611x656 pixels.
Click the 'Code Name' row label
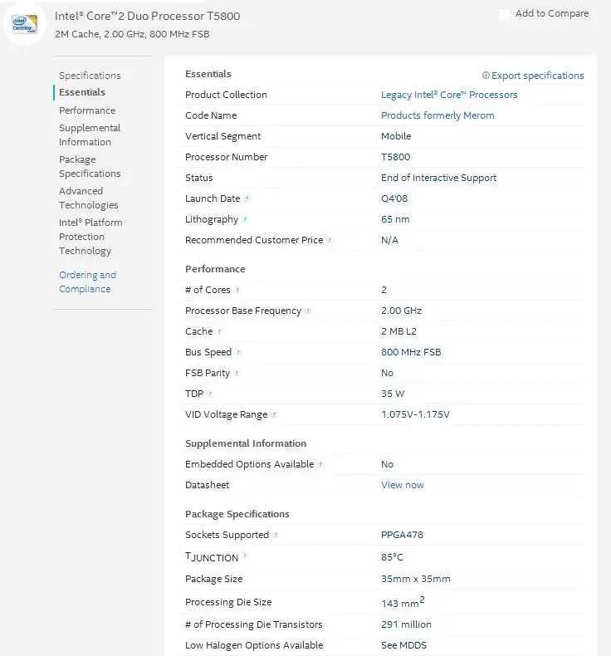pos(211,115)
